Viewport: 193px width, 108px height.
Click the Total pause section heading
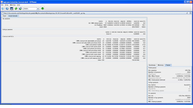(152, 68)
